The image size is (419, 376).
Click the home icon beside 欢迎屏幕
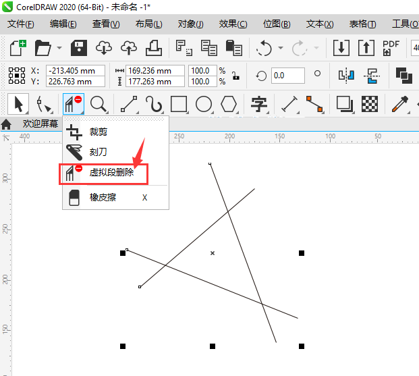click(6, 124)
